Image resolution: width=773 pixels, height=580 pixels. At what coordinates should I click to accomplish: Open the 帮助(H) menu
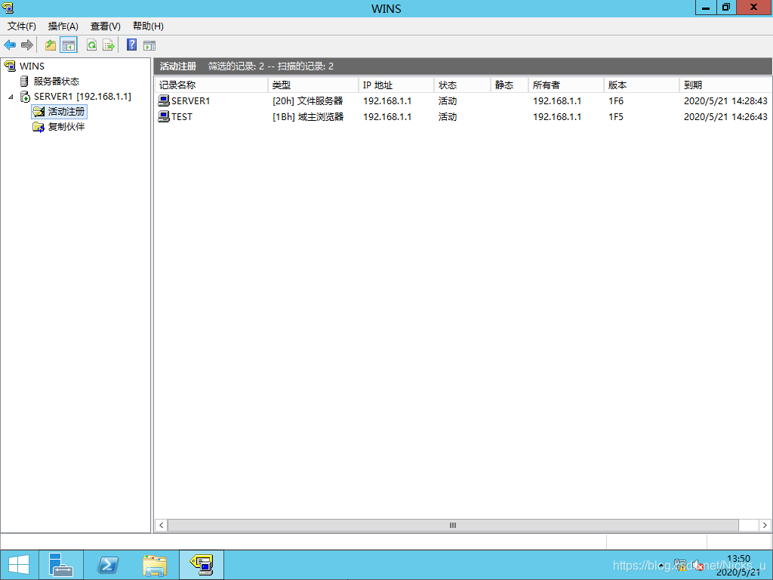click(x=148, y=26)
